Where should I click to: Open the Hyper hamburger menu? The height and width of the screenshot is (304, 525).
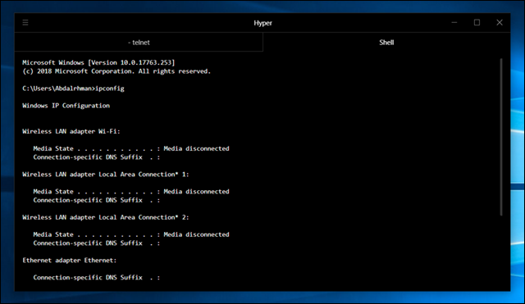(25, 22)
